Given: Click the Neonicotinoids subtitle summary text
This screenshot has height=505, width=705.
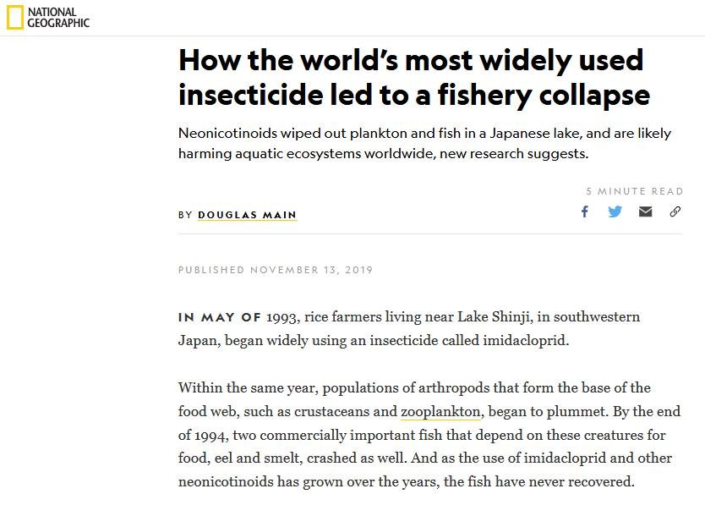Looking at the screenshot, I should point(424,144).
